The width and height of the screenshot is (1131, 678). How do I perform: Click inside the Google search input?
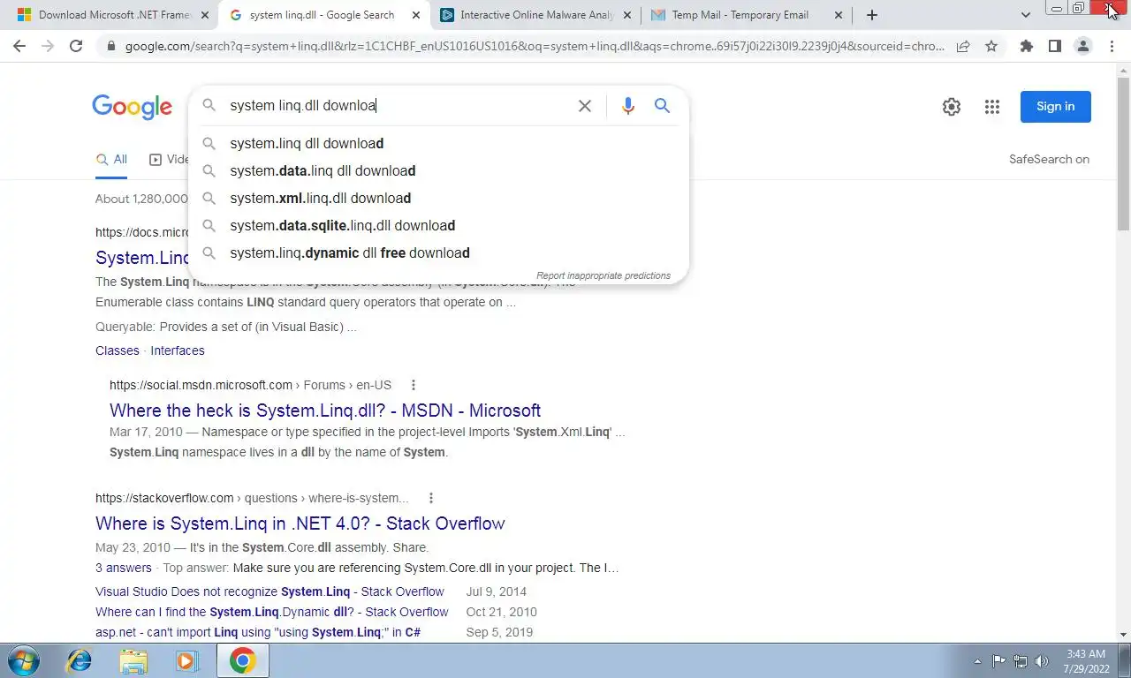(398, 106)
